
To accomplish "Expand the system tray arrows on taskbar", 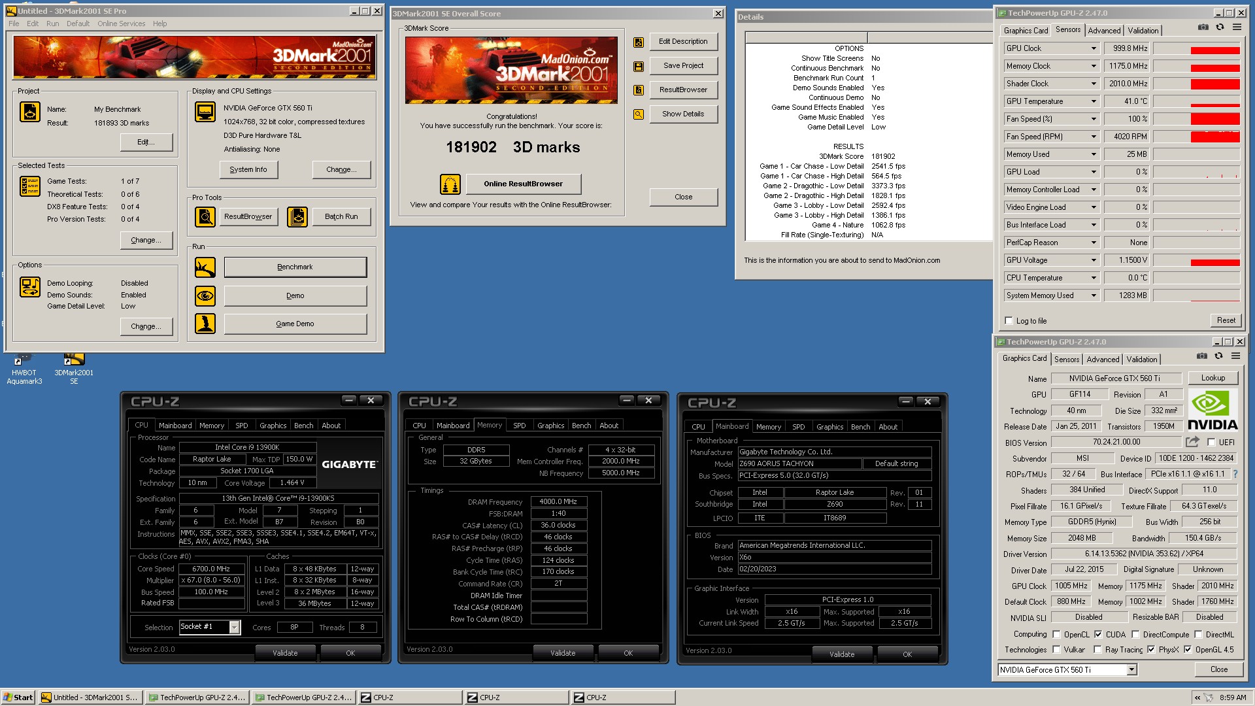I will (1197, 698).
